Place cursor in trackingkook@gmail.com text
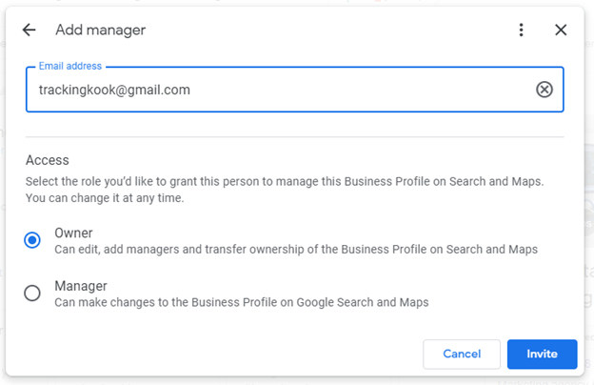The image size is (594, 385). [114, 90]
